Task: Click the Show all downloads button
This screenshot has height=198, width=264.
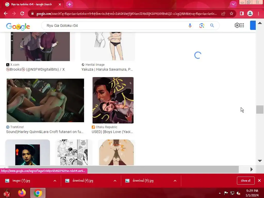Action: pos(246,180)
